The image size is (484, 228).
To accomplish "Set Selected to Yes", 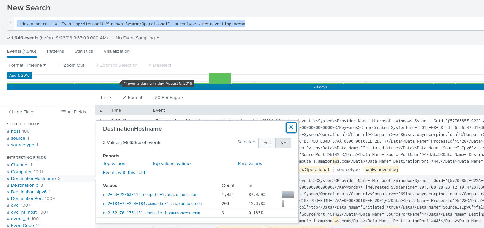I will pyautogui.click(x=267, y=143).
